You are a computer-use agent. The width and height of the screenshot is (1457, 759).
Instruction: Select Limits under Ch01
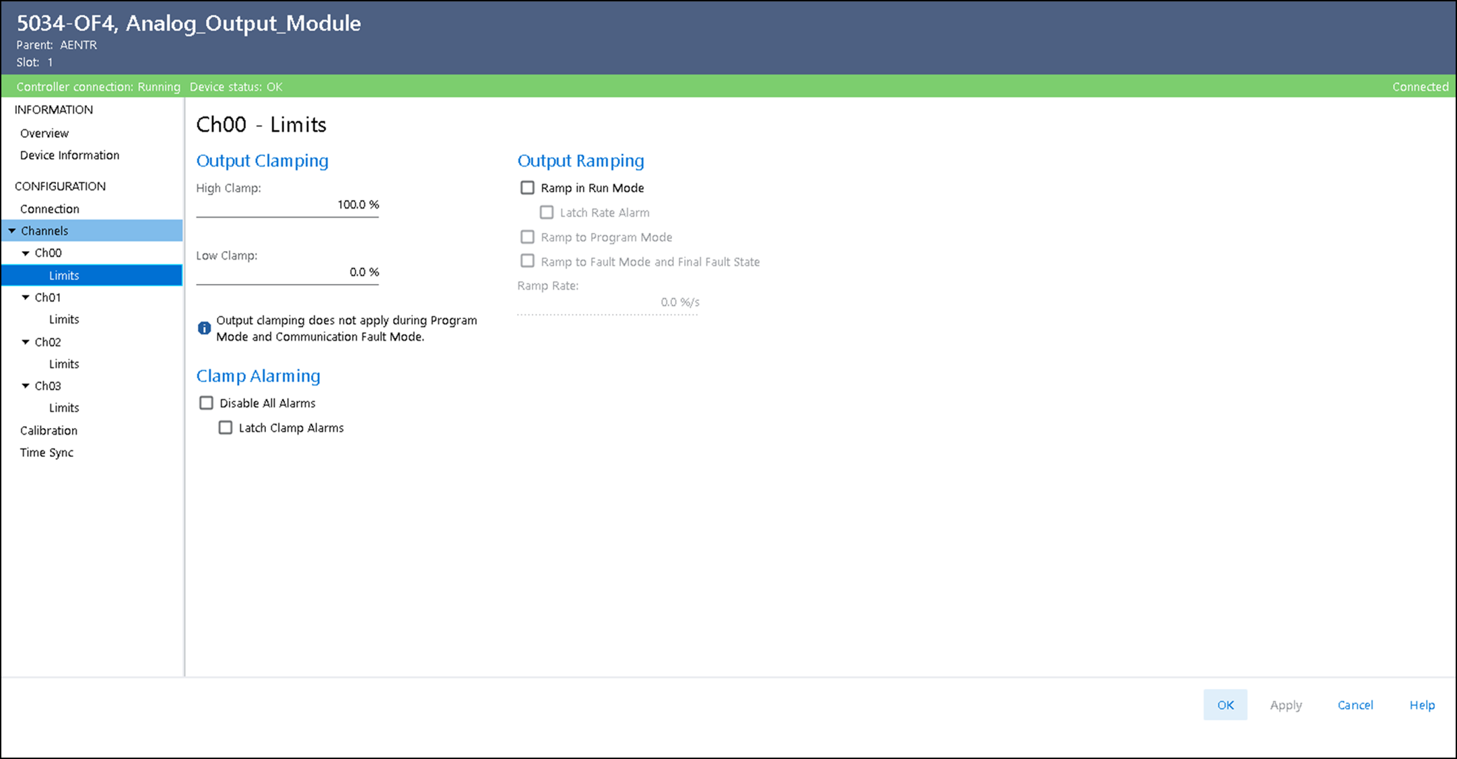(64, 320)
